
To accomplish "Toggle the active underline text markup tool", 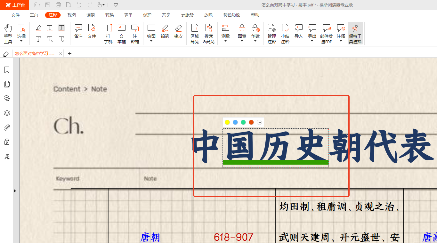I will (61, 28).
